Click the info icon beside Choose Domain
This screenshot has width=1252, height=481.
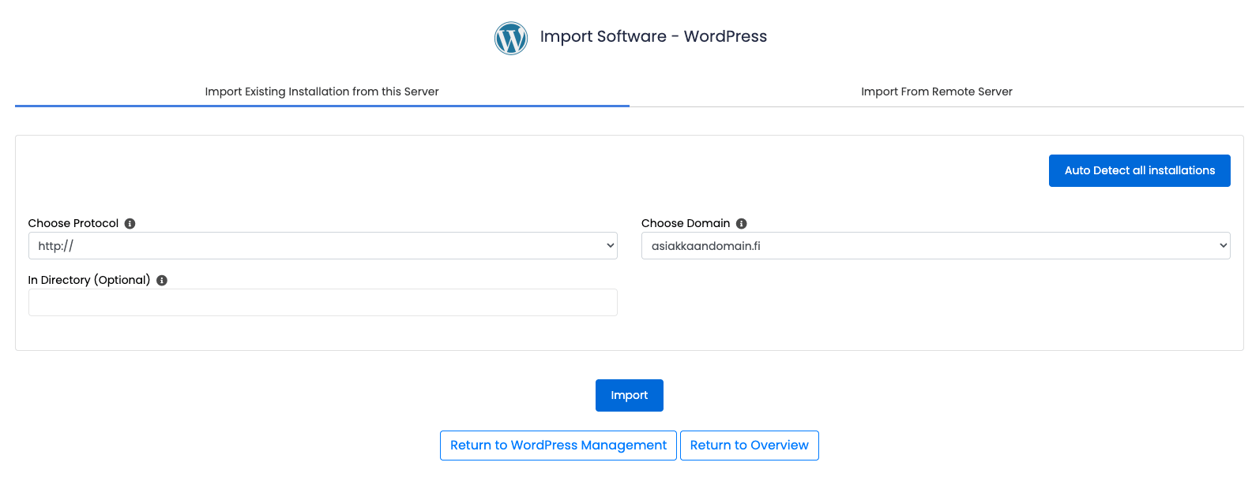(x=742, y=224)
